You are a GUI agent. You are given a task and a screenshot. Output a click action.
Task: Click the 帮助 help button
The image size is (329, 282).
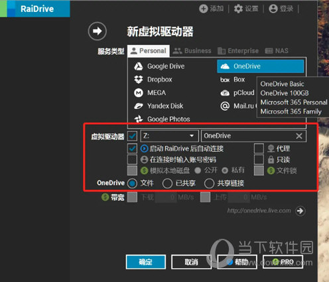(237, 262)
